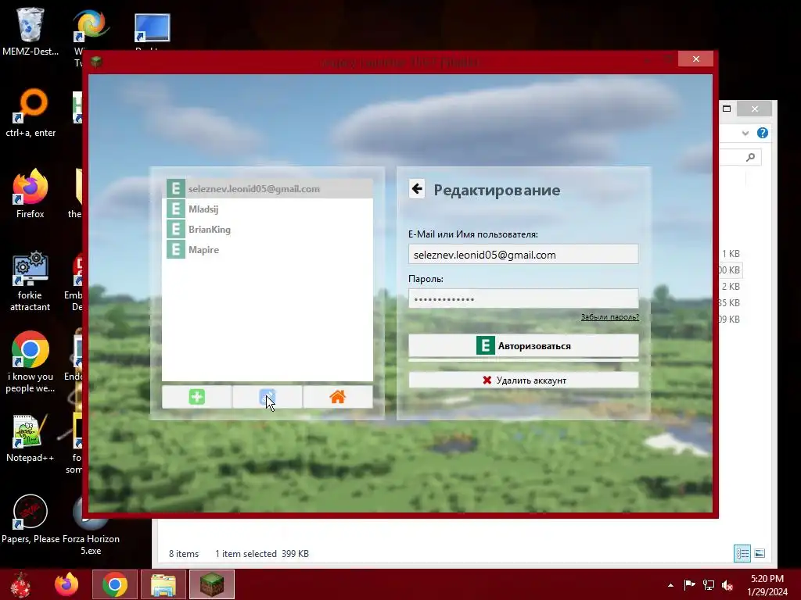This screenshot has width=801, height=600.
Task: Click the Start button ornament on taskbar
Action: (x=21, y=584)
